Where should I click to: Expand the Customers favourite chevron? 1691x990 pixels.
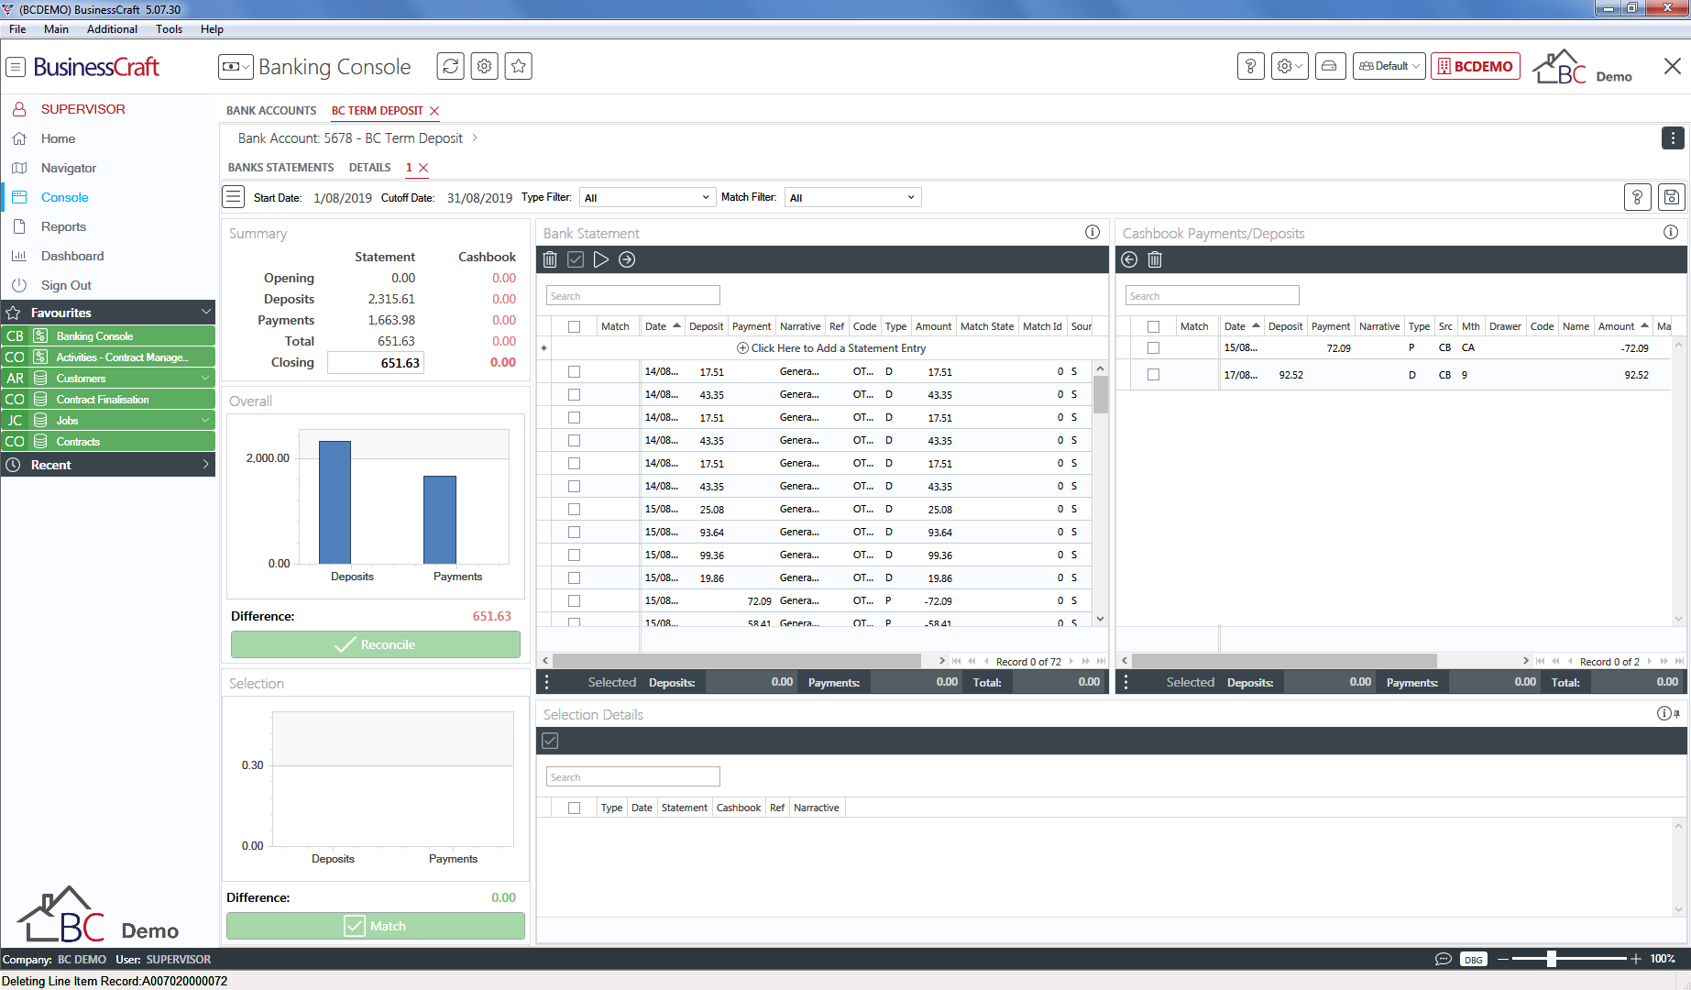205,378
